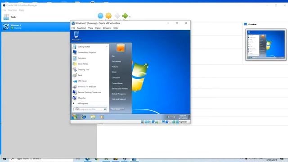Launch Paint from Start menu
This screenshot has width=288, height=162.
pyautogui.click(x=90, y=75)
